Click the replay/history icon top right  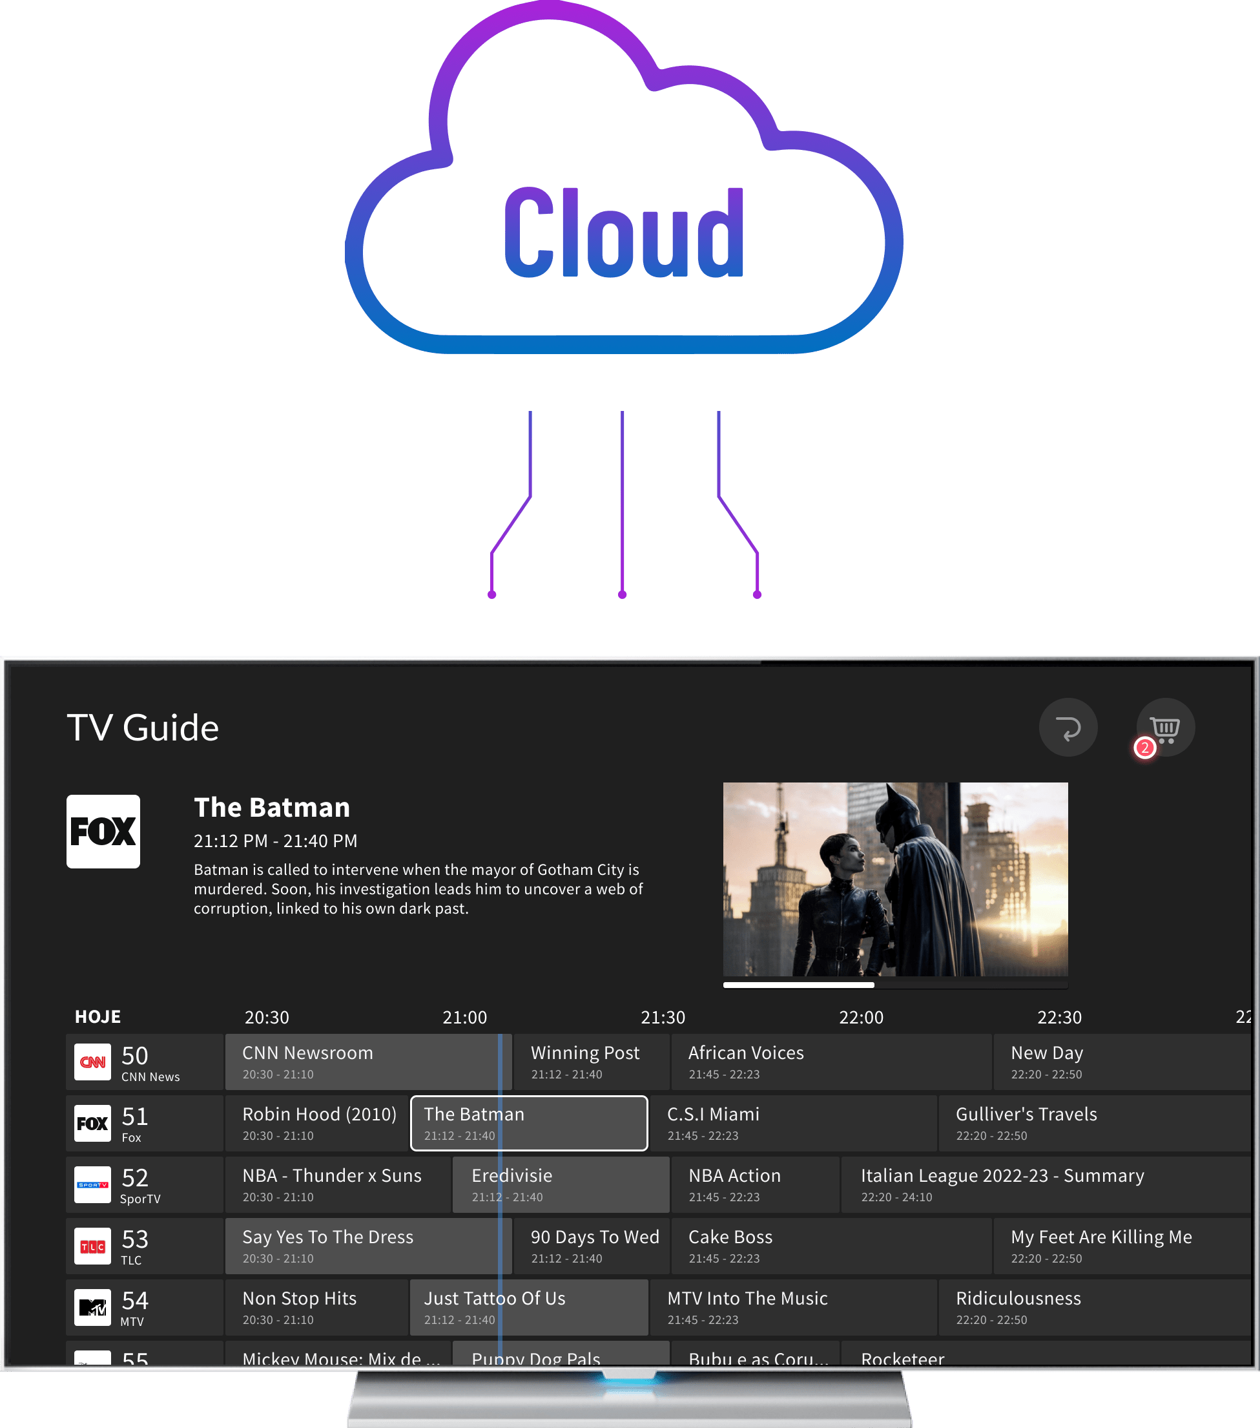click(x=1069, y=729)
